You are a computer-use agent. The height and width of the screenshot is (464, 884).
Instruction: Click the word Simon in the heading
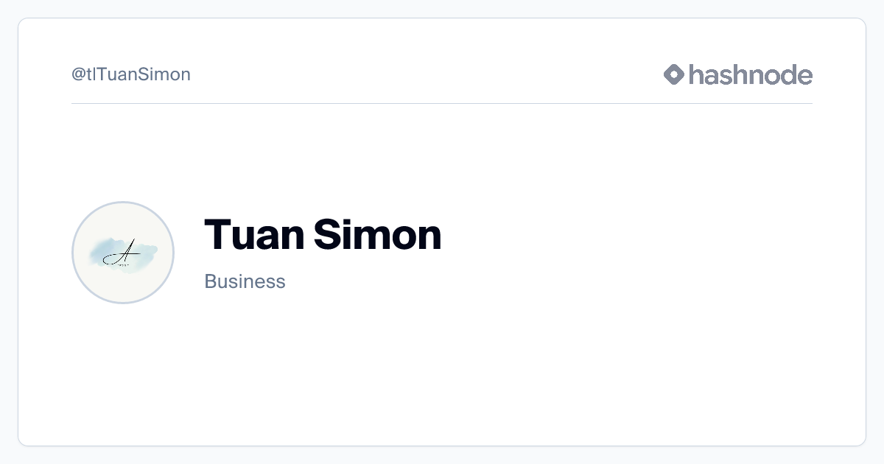377,235
